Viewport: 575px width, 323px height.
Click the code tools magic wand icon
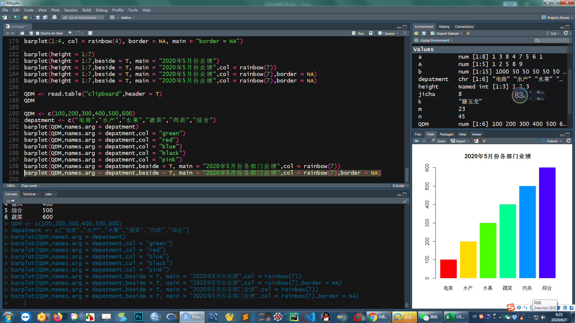pyautogui.click(x=78, y=33)
